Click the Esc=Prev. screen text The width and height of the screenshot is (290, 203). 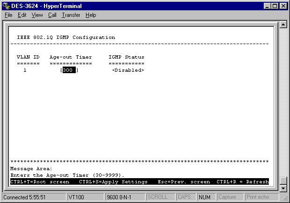point(184,181)
